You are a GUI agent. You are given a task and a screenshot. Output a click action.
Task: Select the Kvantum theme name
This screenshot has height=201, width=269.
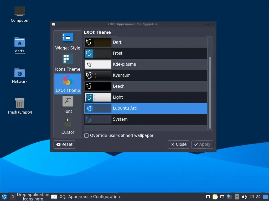pyautogui.click(x=122, y=75)
